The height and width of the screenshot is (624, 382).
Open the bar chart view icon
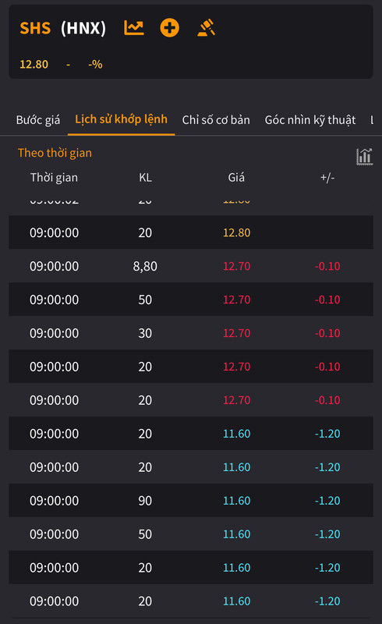(x=364, y=157)
